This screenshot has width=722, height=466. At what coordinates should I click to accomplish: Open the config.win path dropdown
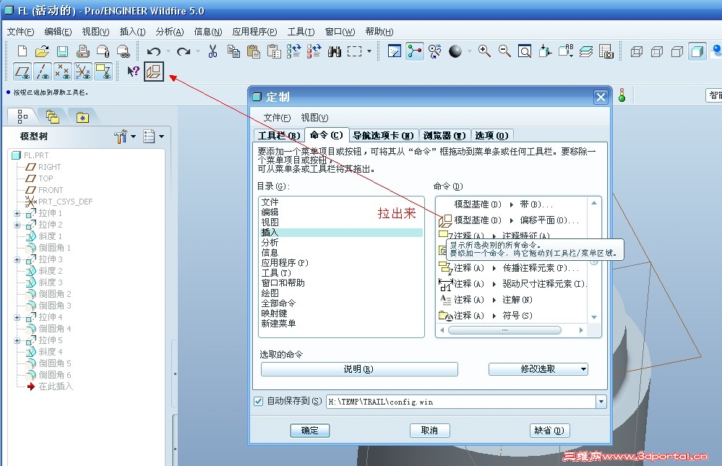pos(601,402)
